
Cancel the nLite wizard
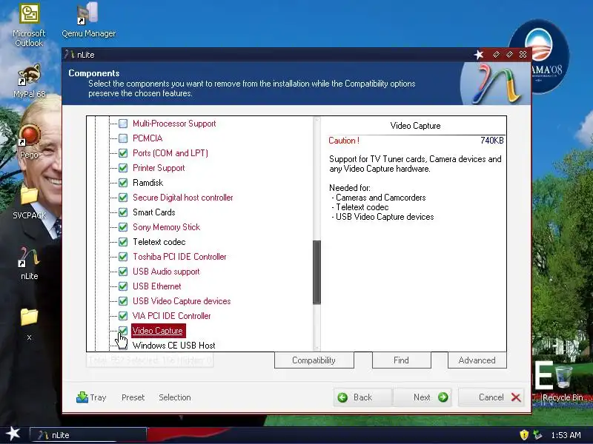tap(491, 397)
